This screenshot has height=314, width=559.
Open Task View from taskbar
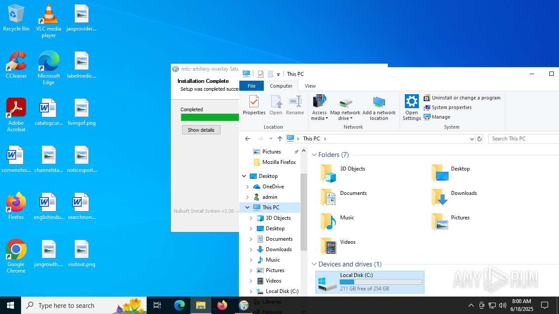157,305
